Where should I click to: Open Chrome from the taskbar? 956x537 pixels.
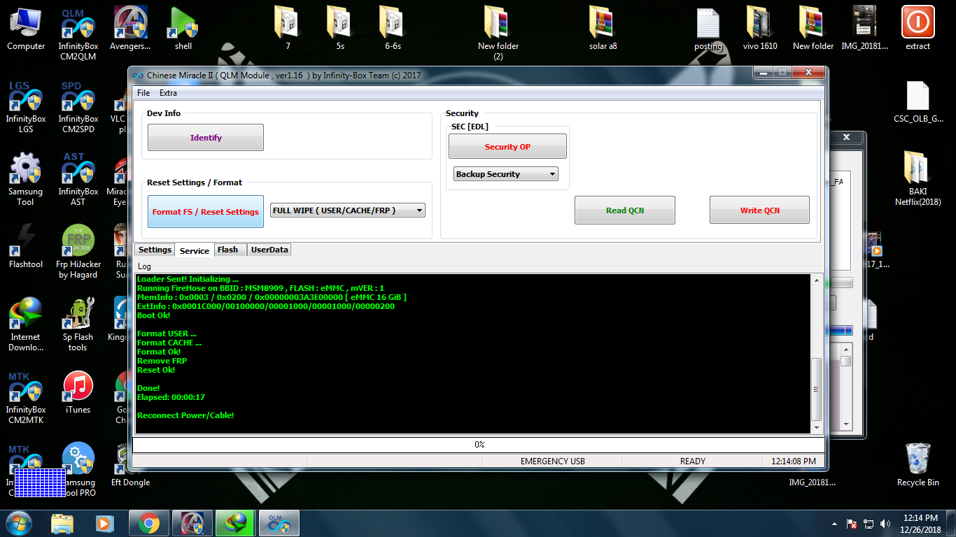[x=148, y=523]
